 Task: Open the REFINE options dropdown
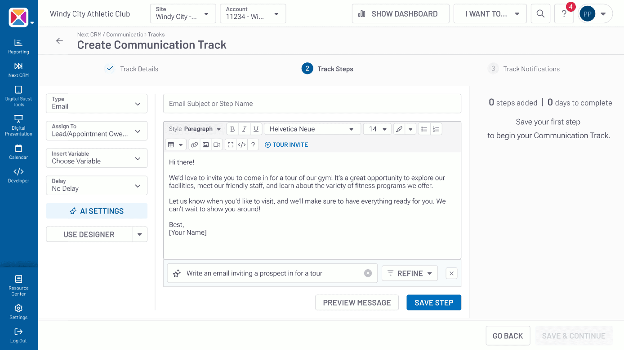[410, 273]
